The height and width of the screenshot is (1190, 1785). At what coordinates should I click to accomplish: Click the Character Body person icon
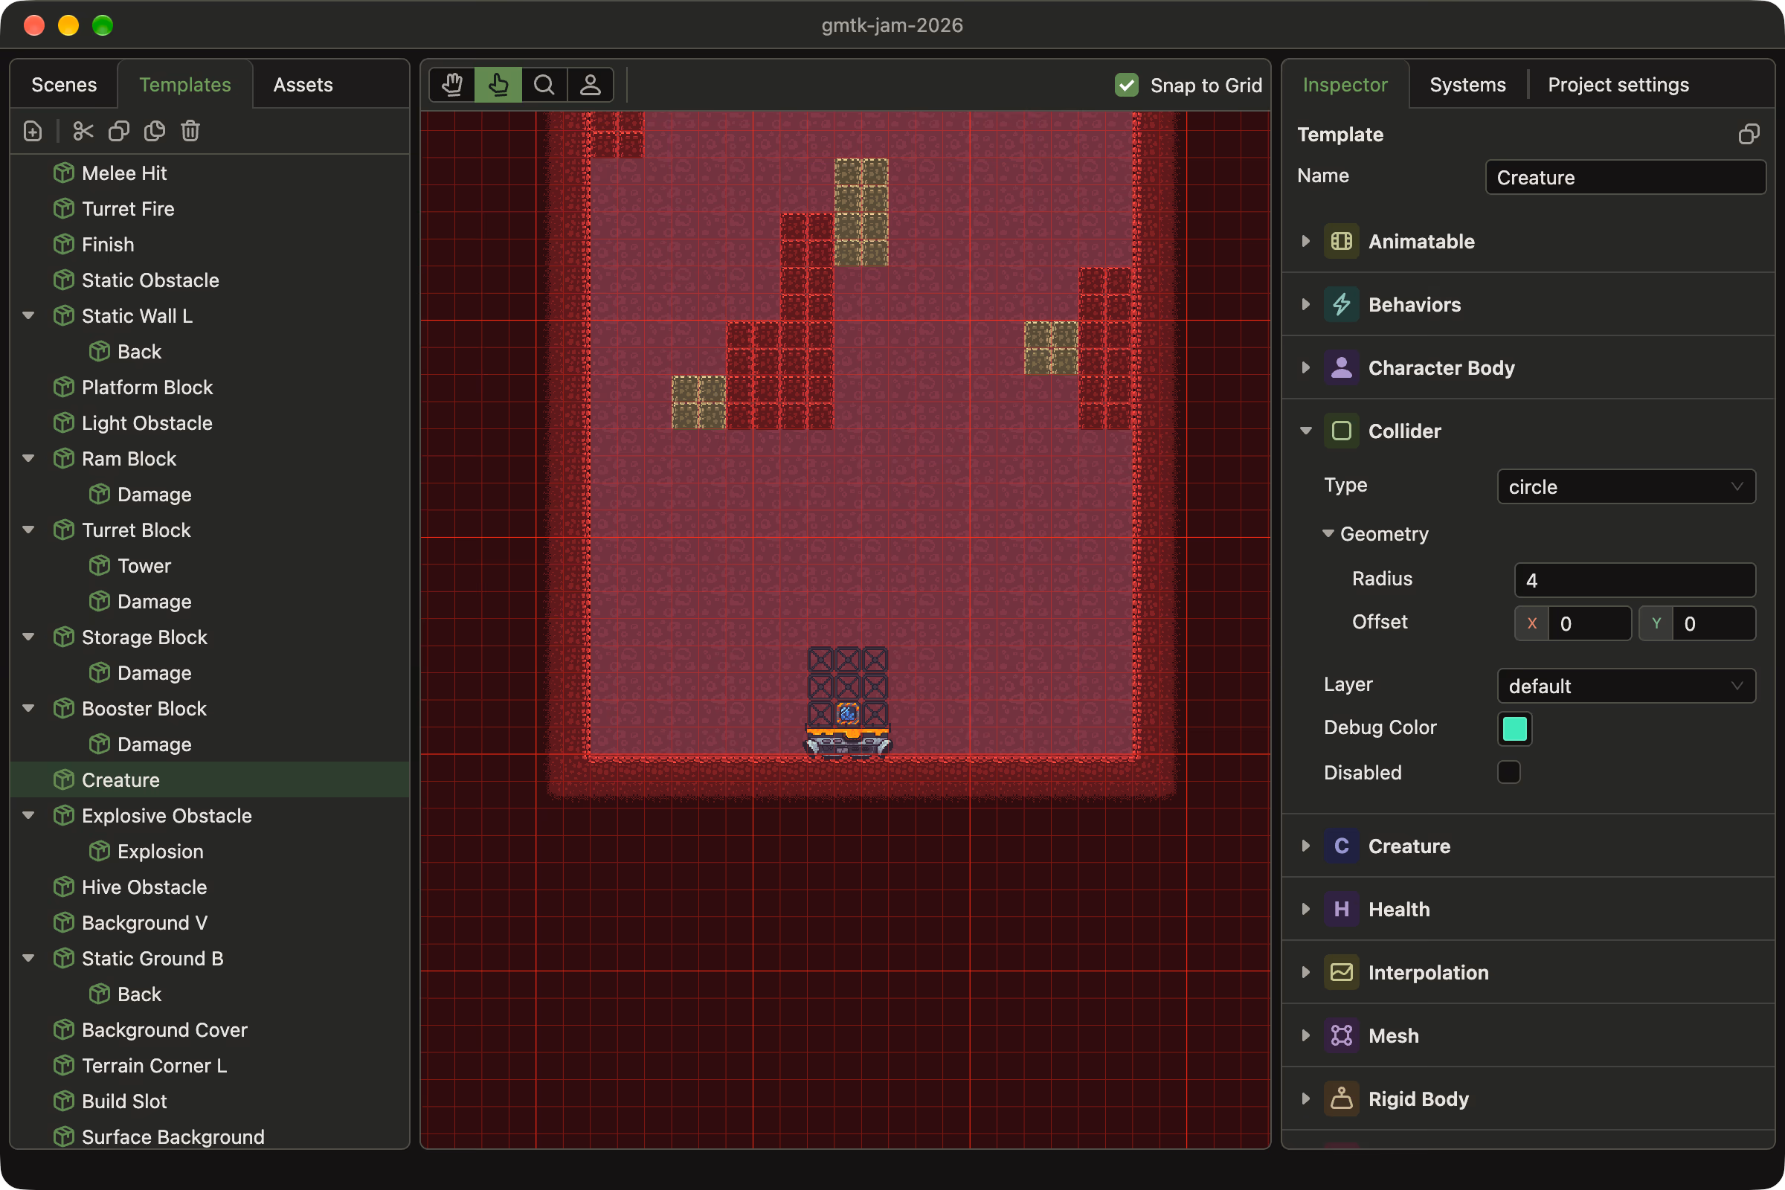click(x=1341, y=368)
